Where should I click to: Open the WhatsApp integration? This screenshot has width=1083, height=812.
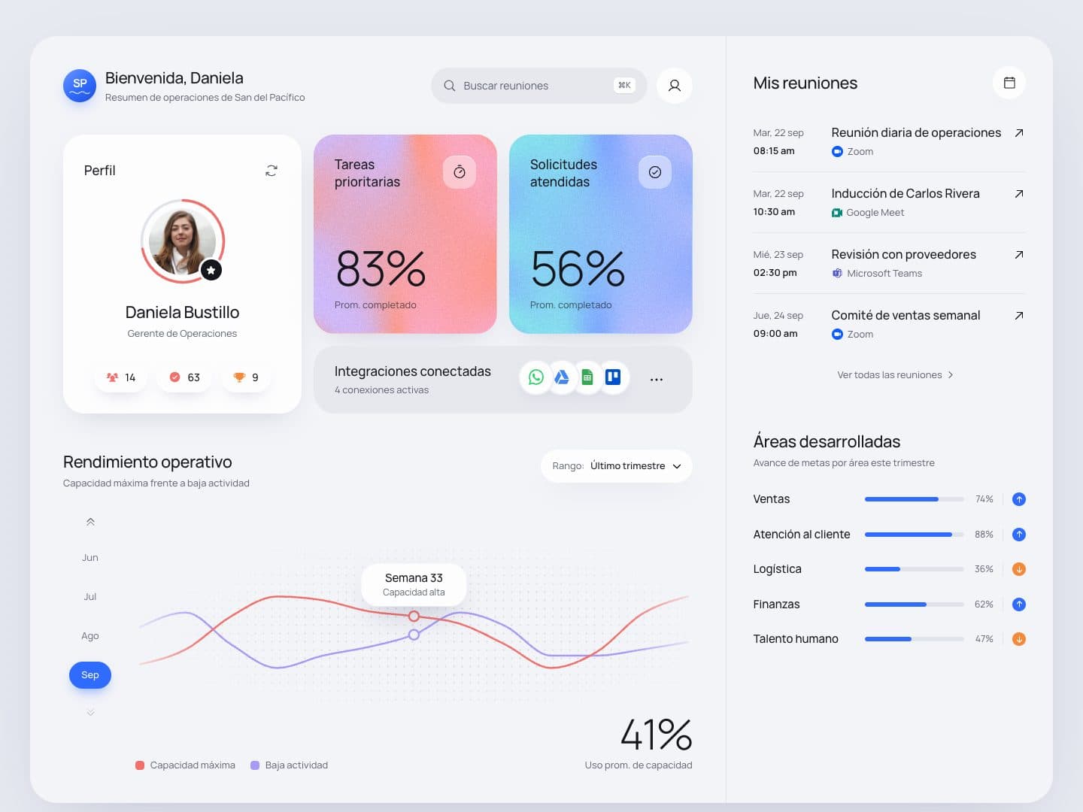coord(536,377)
